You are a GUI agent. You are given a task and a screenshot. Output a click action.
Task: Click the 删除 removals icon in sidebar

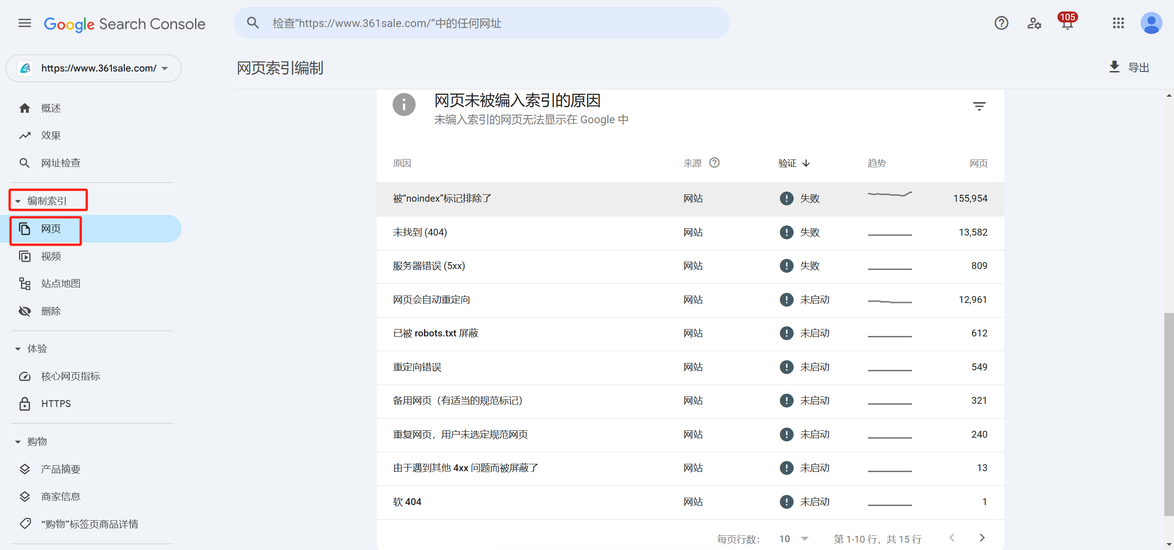(25, 311)
